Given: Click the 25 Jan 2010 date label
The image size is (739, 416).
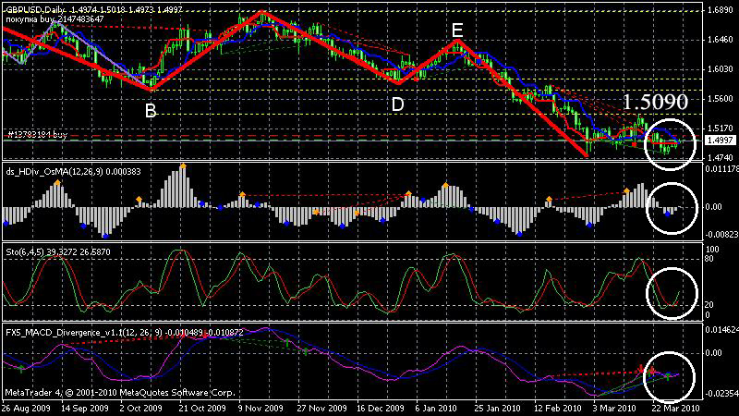Looking at the screenshot, I should coord(499,408).
